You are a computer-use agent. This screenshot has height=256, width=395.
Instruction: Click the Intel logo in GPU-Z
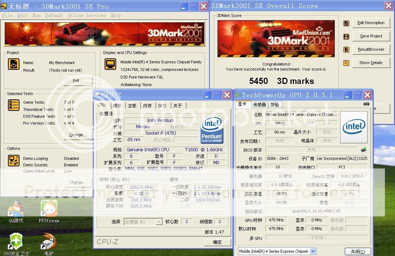(x=354, y=127)
